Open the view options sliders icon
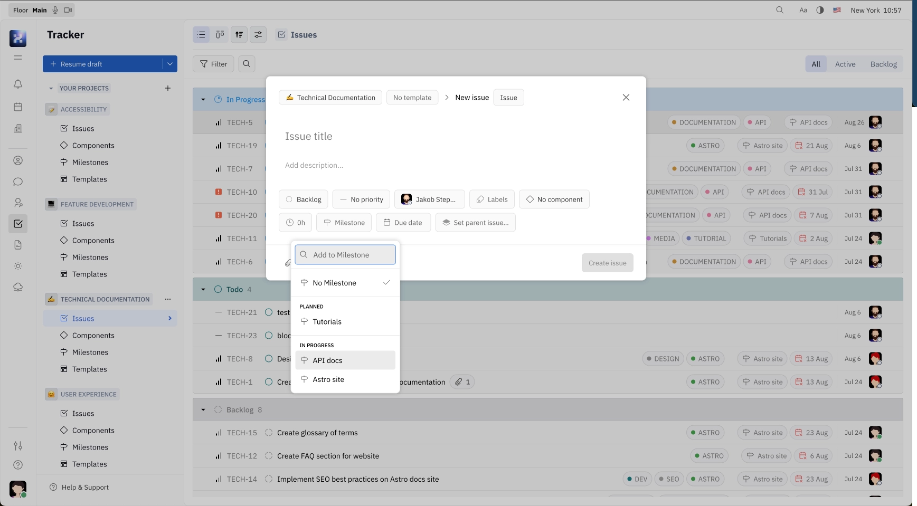 click(x=258, y=35)
